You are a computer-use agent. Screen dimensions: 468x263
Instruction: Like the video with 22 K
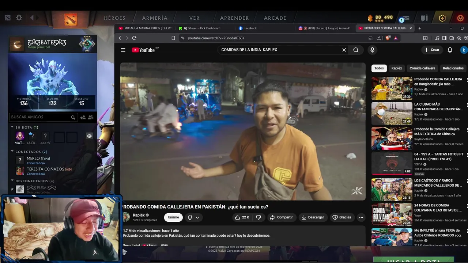242,217
